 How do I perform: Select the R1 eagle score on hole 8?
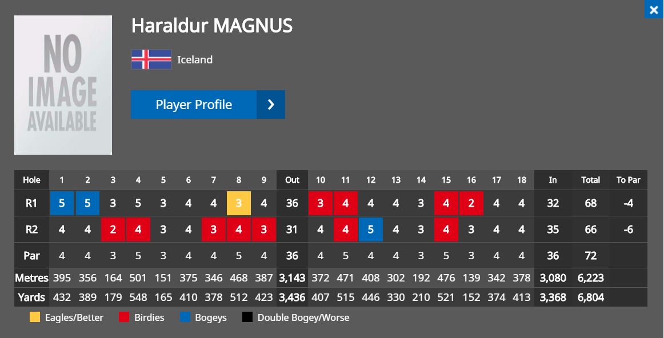[x=239, y=203]
